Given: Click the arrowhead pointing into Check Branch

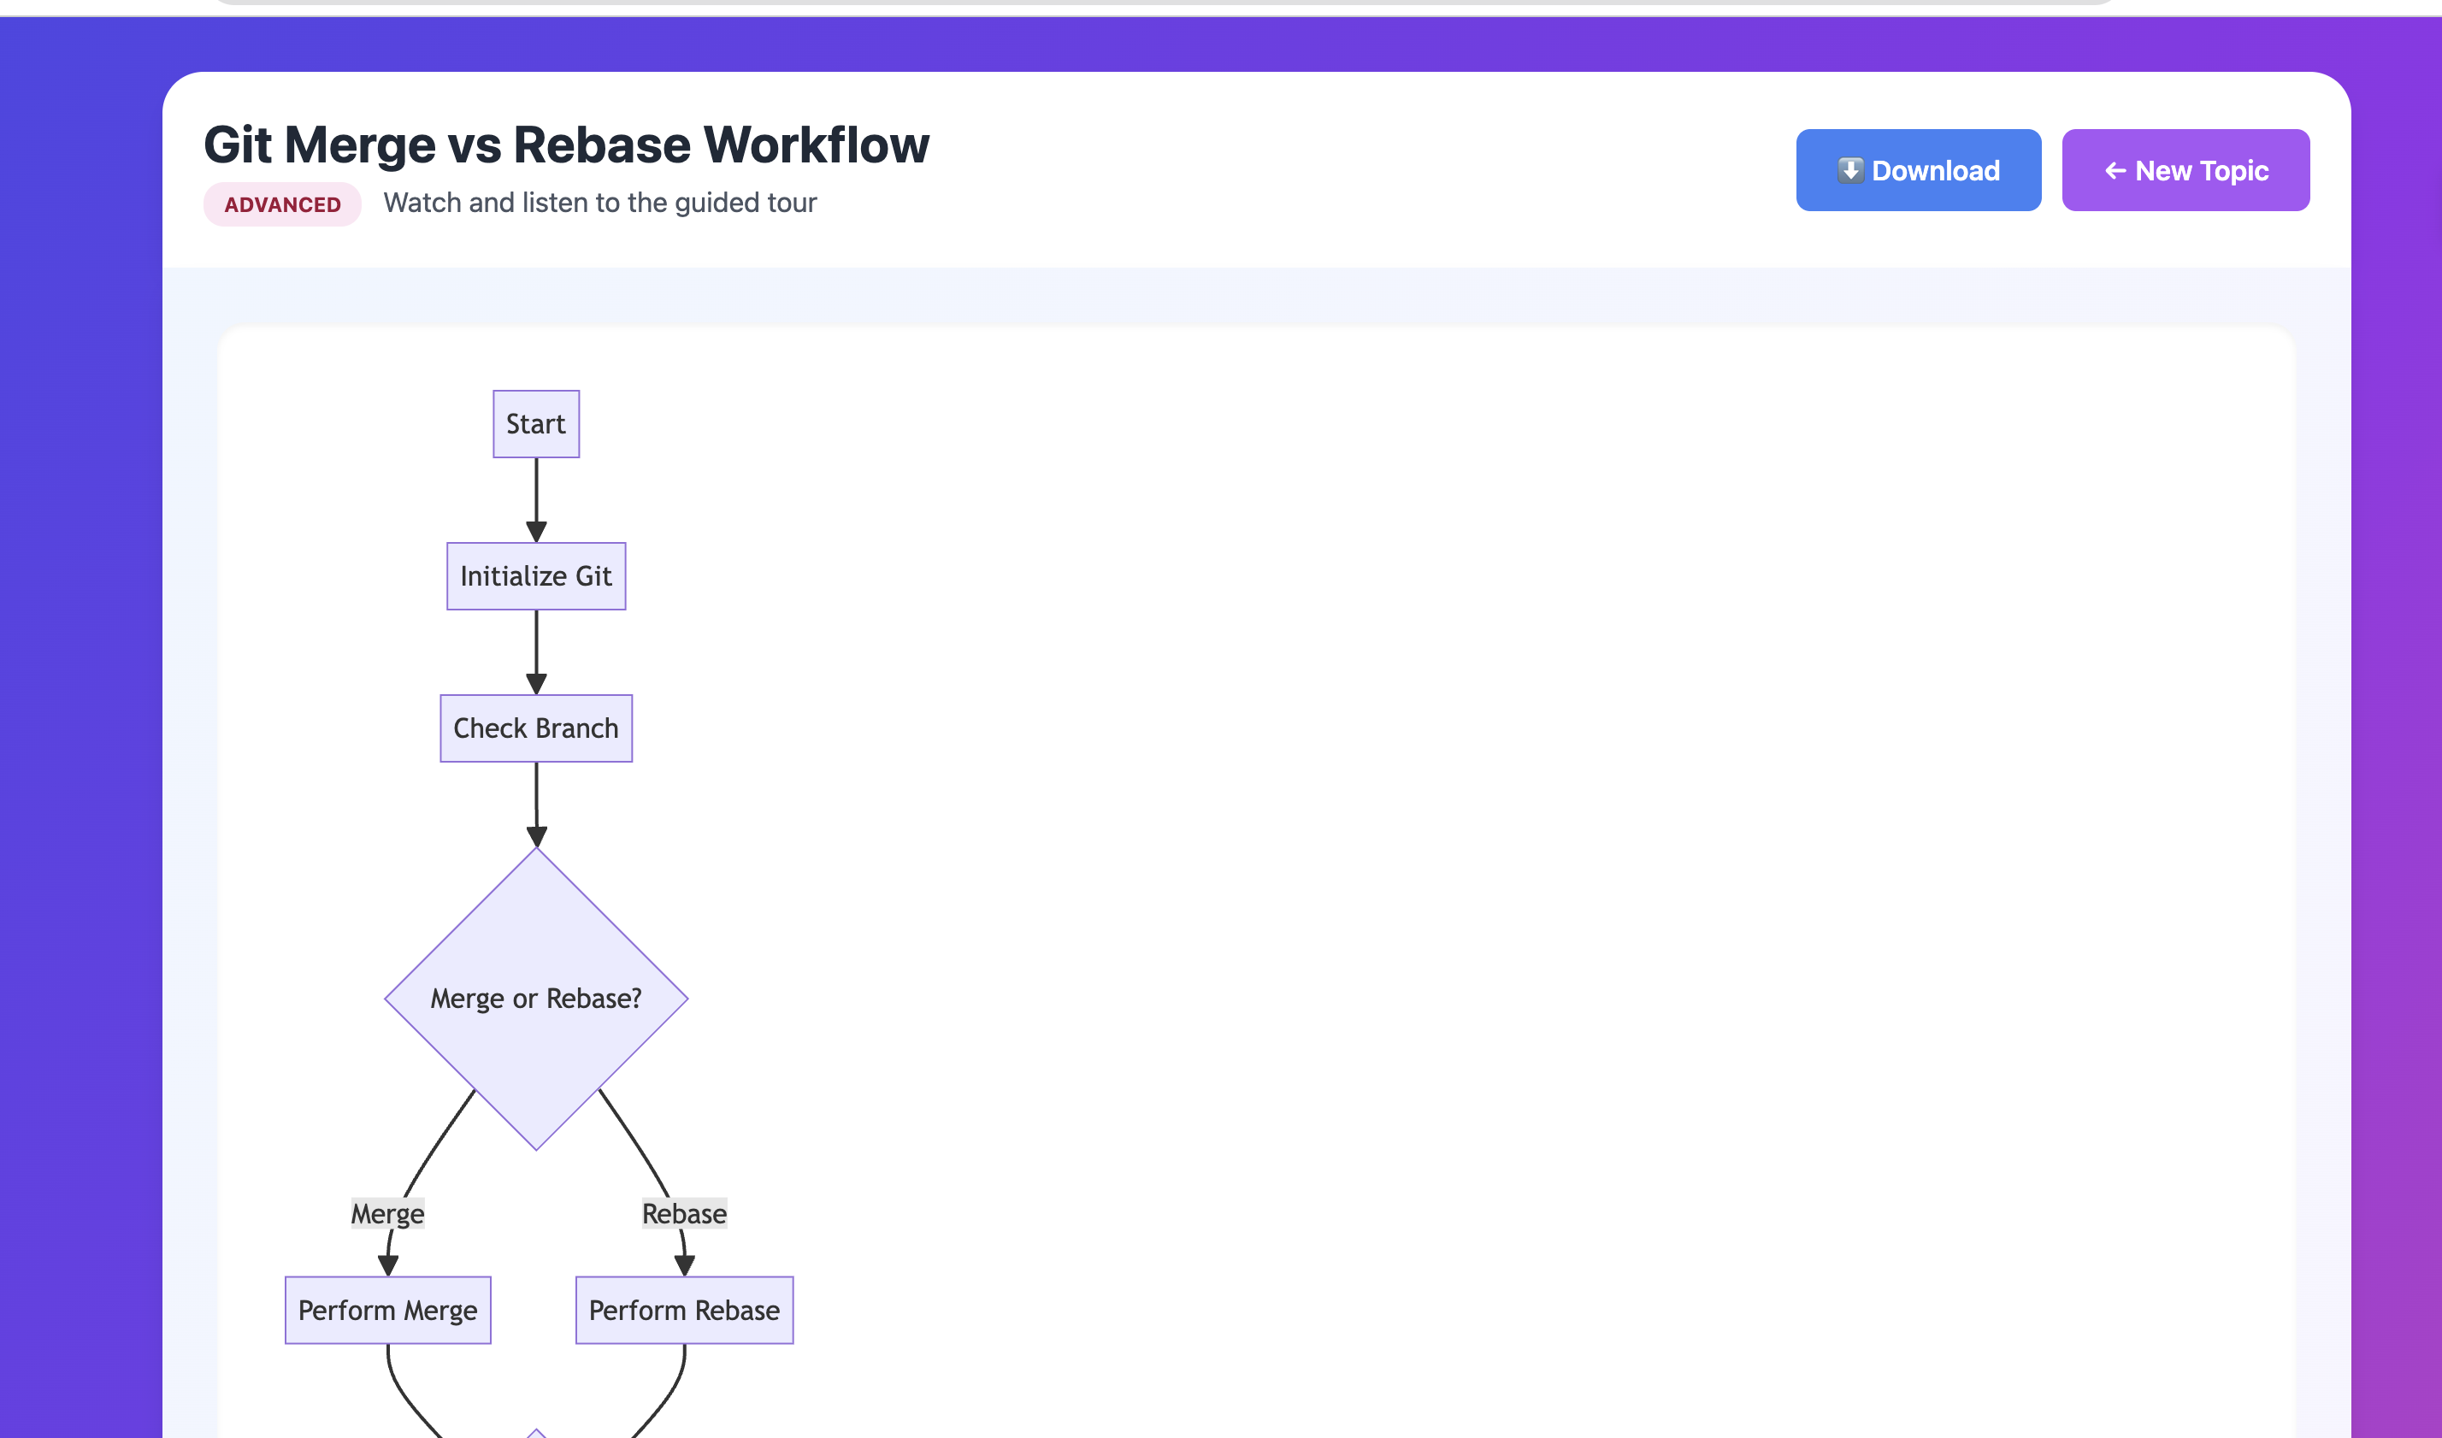Looking at the screenshot, I should click(x=536, y=683).
